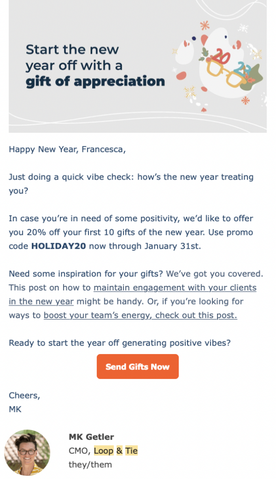The height and width of the screenshot is (479, 276).
Task: Select the highlighted word Loop
Action: click(x=103, y=450)
